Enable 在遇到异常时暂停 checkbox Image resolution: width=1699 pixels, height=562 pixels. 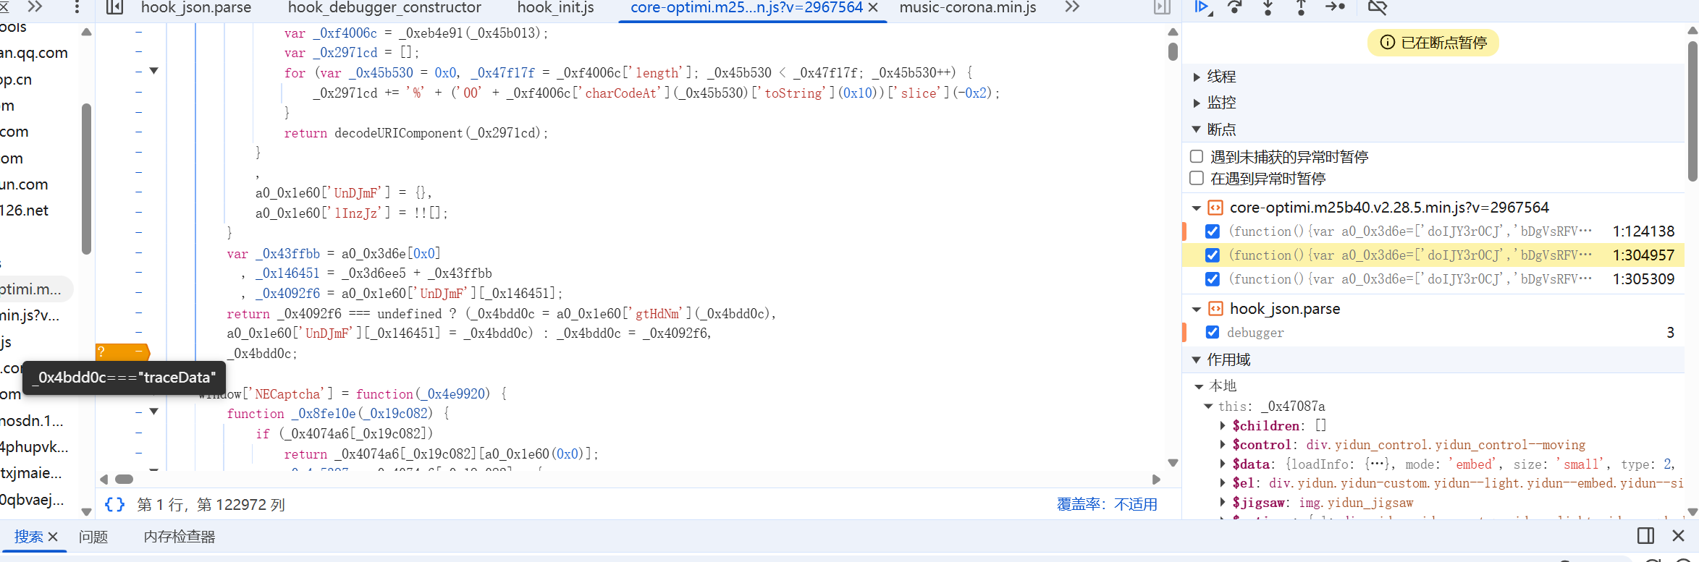[1197, 178]
